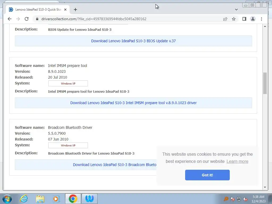Click Windows XP box under Intel IMSM
This screenshot has height=204, width=272.
(68, 83)
